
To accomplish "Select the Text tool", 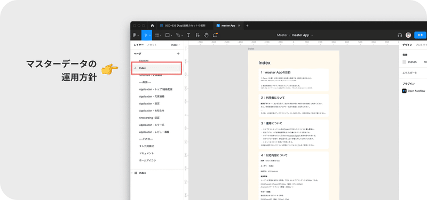I will [x=188, y=35].
